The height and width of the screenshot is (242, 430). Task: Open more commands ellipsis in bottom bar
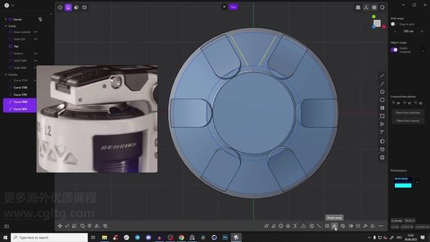coord(381,226)
